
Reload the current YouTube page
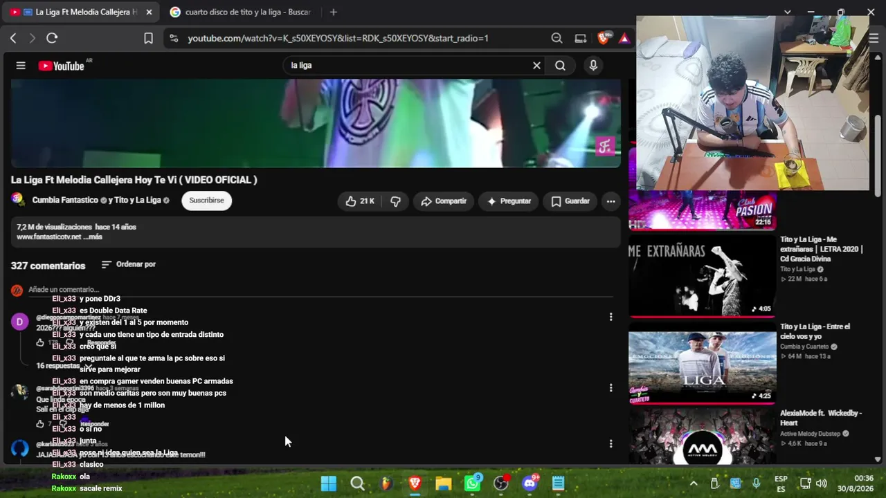pos(52,38)
